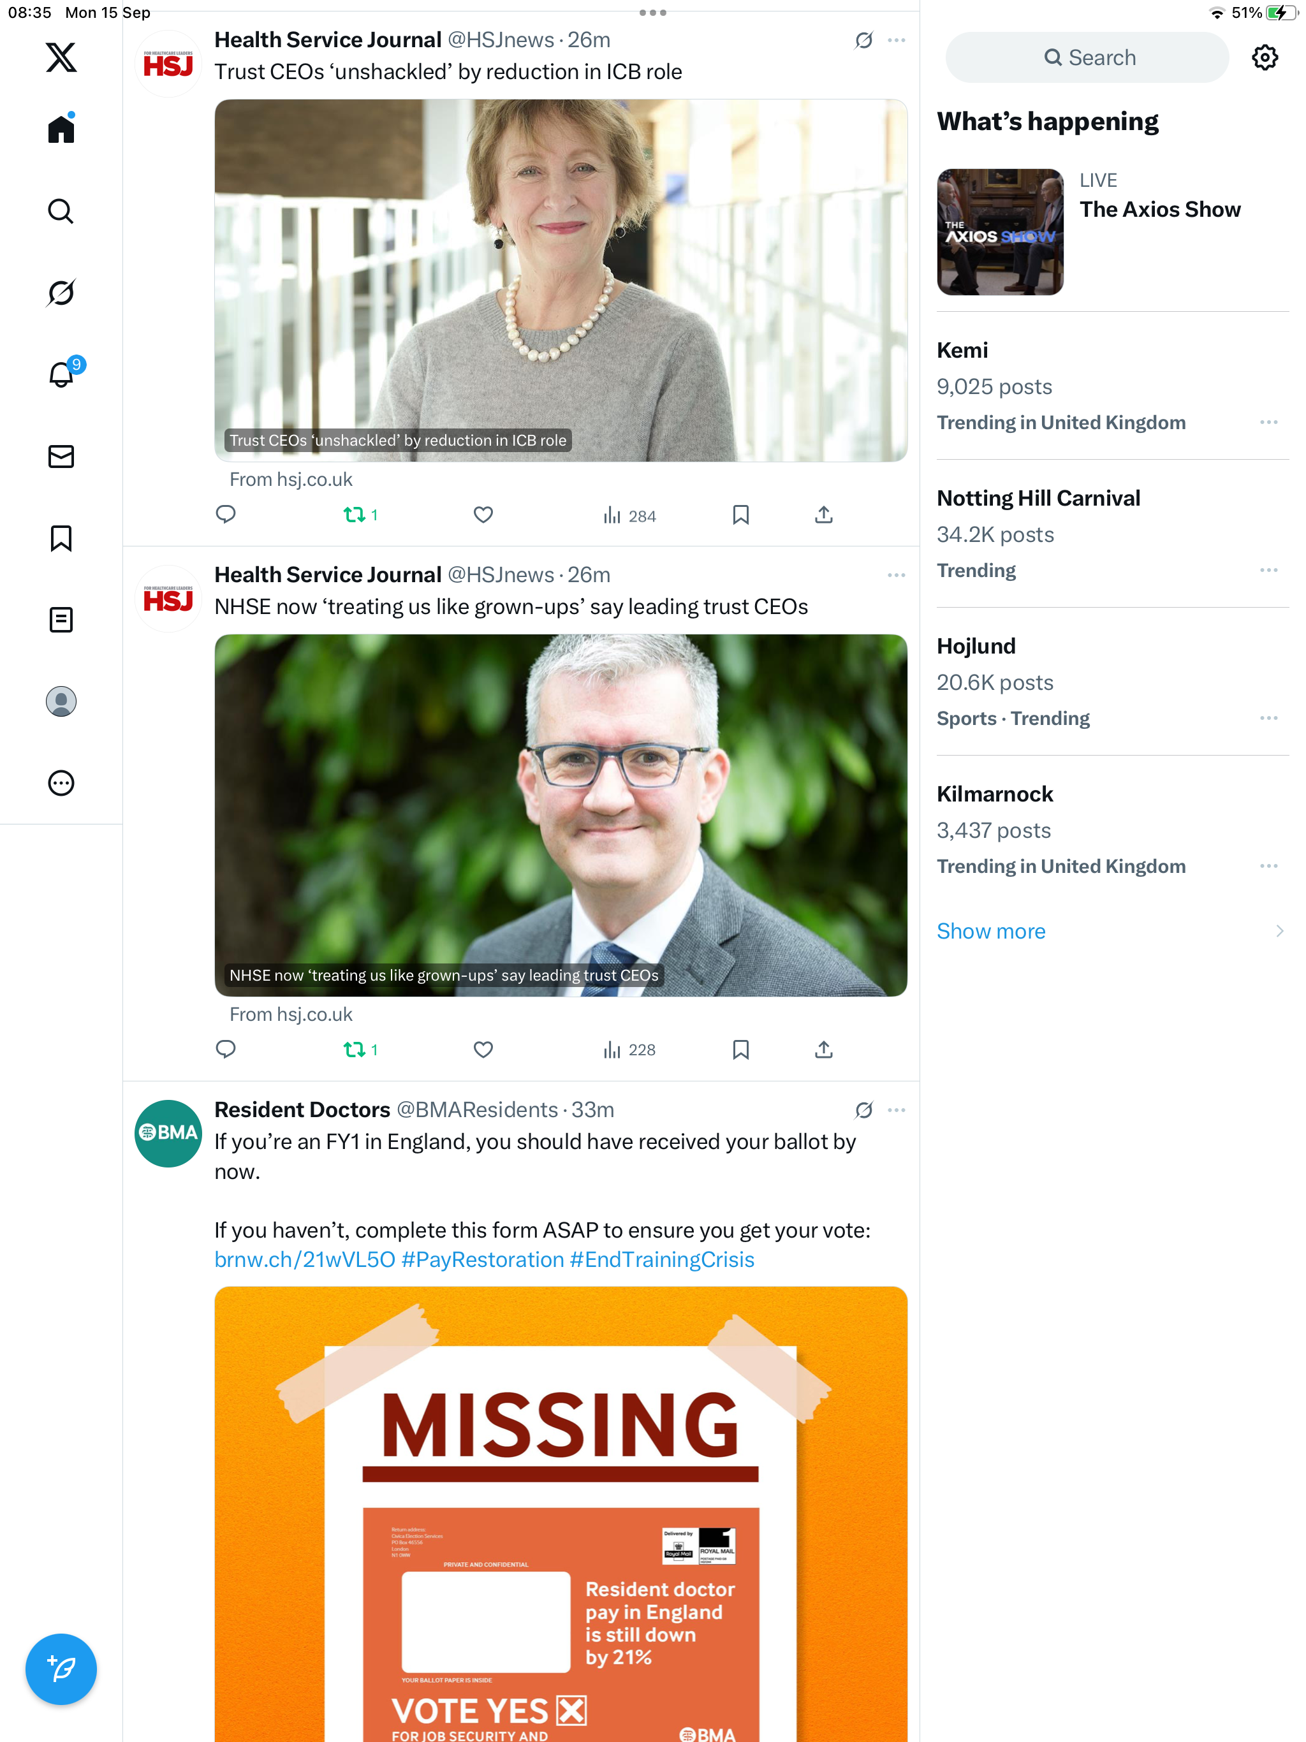Click the Search input field
This screenshot has height=1742, width=1306.
(x=1086, y=57)
